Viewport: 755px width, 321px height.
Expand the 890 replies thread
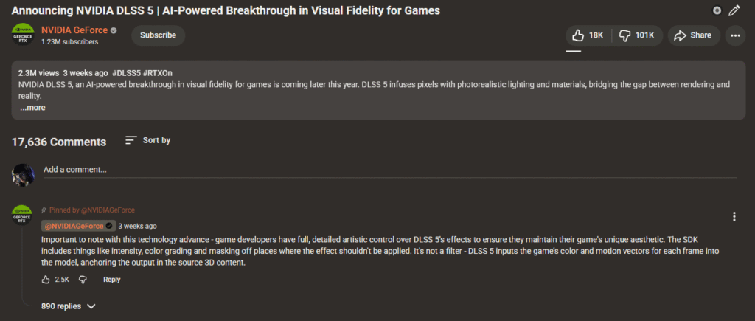pos(69,306)
